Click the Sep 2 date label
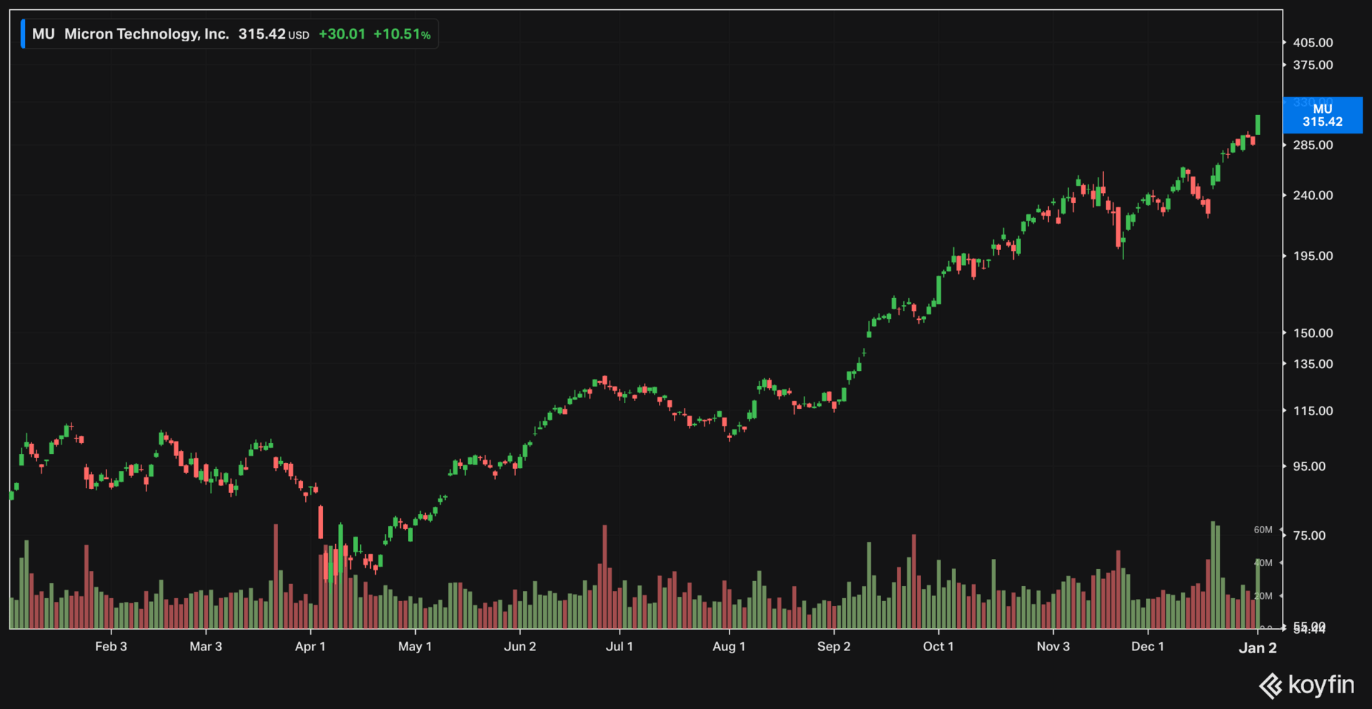This screenshot has height=709, width=1372. [x=834, y=646]
